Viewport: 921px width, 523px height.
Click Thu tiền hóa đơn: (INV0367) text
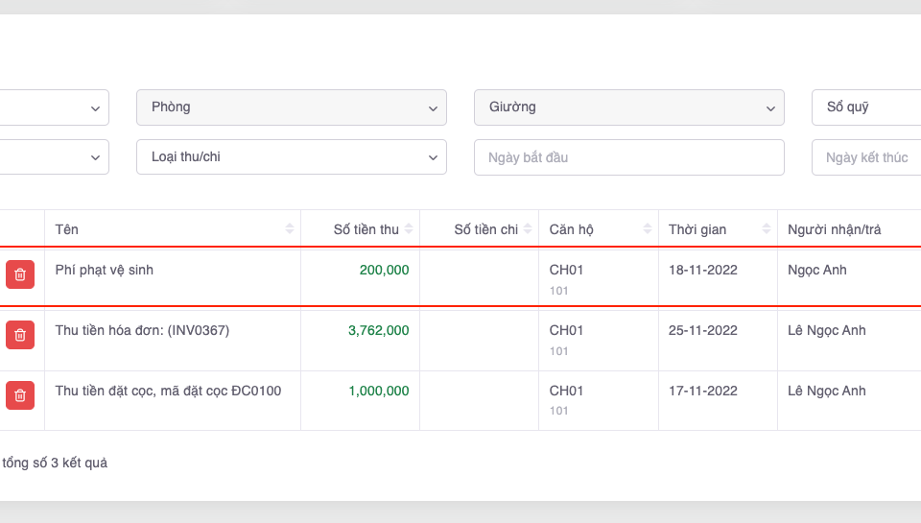click(x=142, y=331)
